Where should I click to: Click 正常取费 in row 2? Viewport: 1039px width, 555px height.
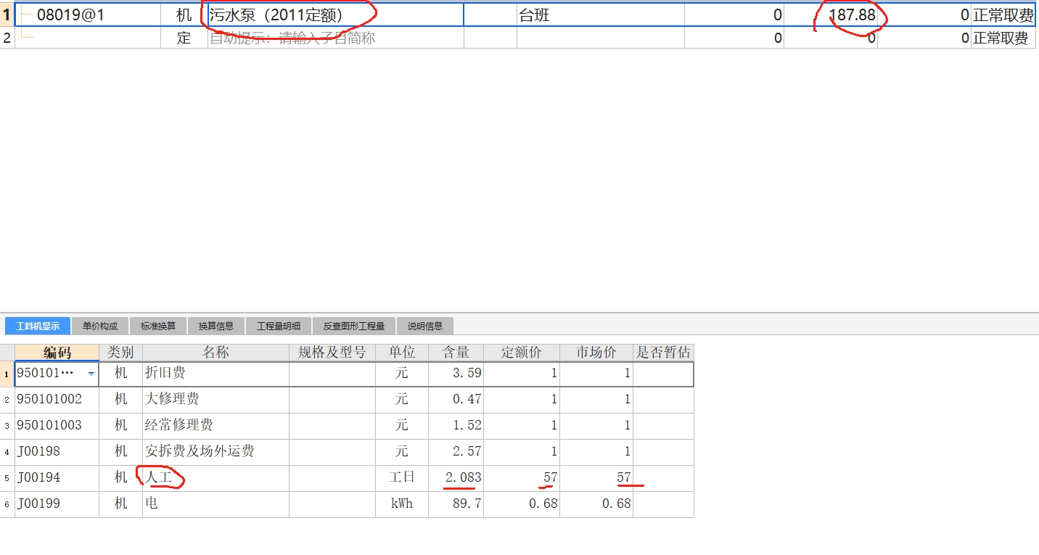coord(1003,38)
